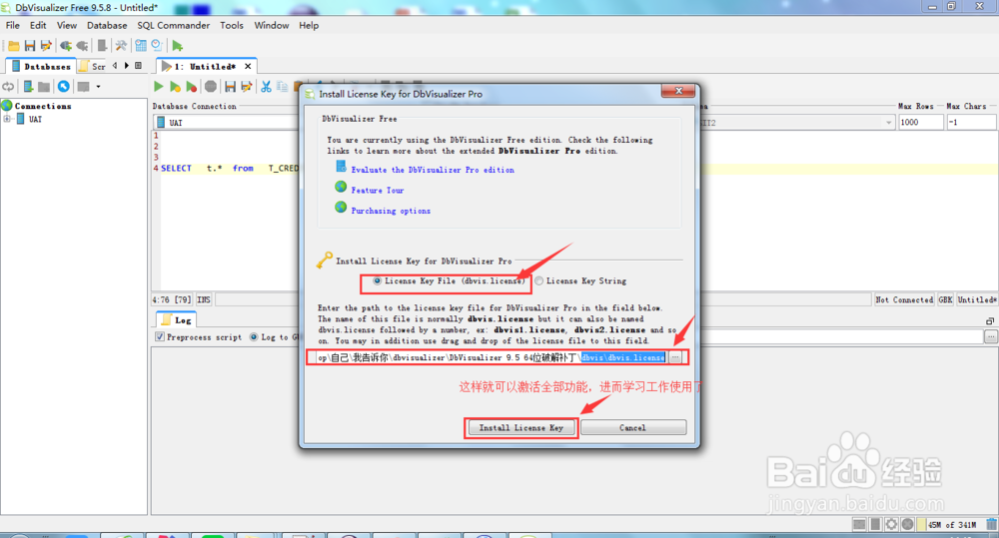This screenshot has height=538, width=999.
Task: Click the Install License Key button
Action: tap(521, 428)
